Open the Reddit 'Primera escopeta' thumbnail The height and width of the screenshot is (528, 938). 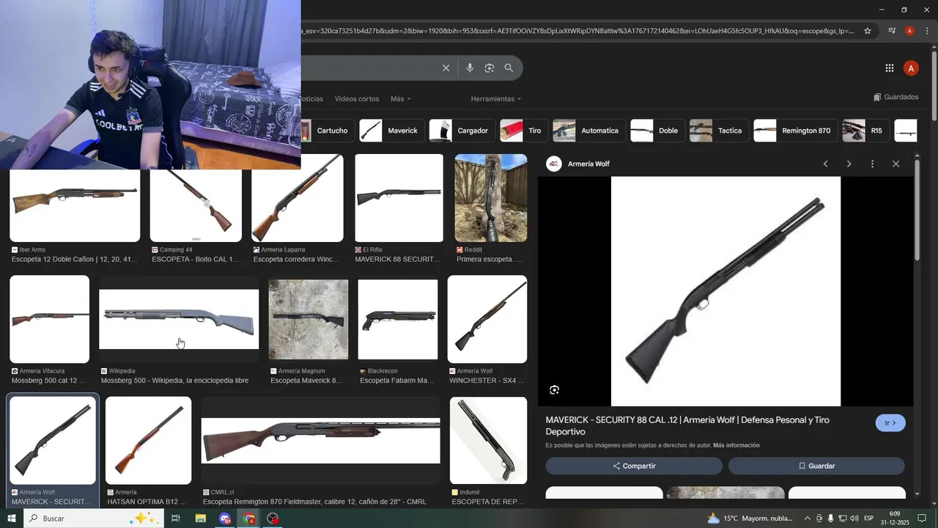[x=491, y=198]
